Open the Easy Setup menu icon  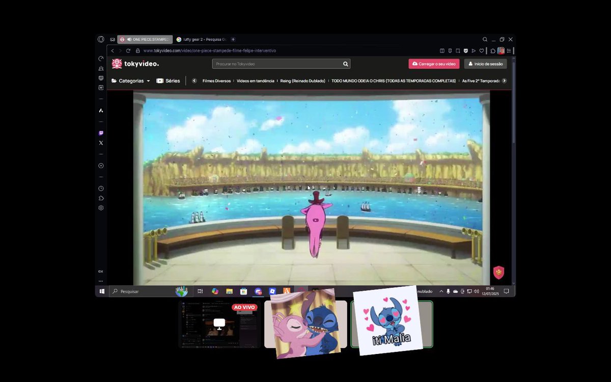509,51
